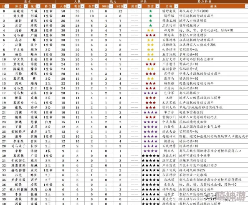Open the 名称 column filter dropdown
The image size is (248, 205).
[x=176, y=6]
